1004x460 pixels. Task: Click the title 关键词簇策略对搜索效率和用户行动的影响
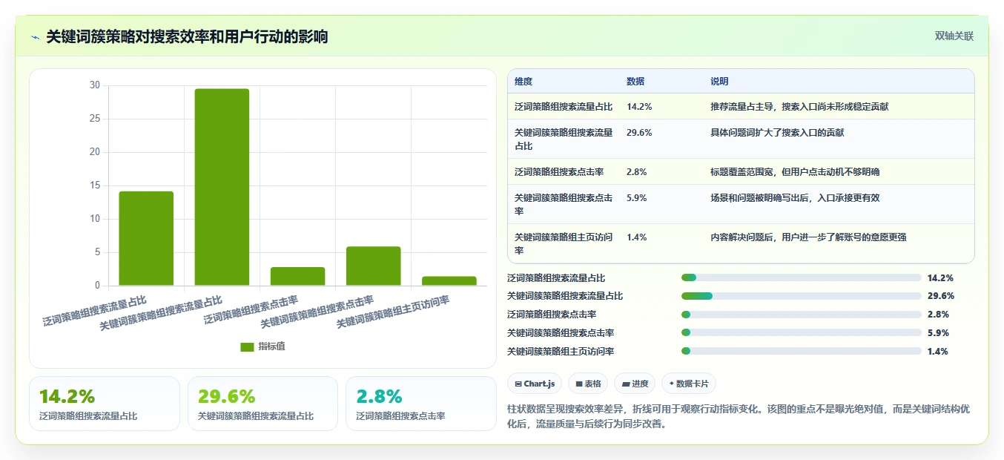(x=187, y=36)
